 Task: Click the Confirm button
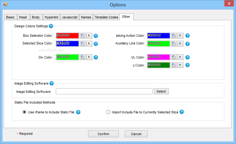point(103,134)
